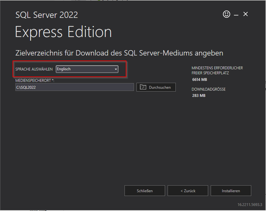Screen dimensions: 266x211
Task: Minimize the SQL Server installer window
Action: pyautogui.click(x=236, y=15)
